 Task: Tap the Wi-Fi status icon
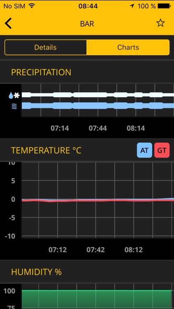(31, 6)
